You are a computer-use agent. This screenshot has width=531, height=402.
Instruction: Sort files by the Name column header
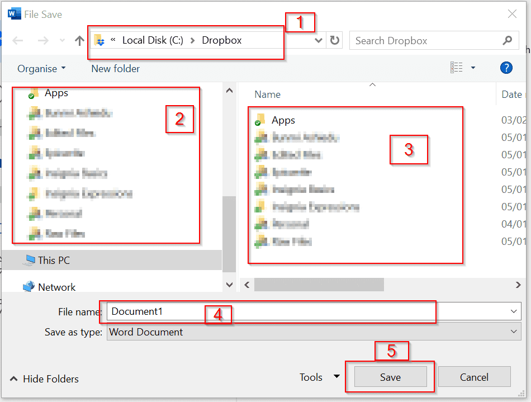pyautogui.click(x=267, y=94)
